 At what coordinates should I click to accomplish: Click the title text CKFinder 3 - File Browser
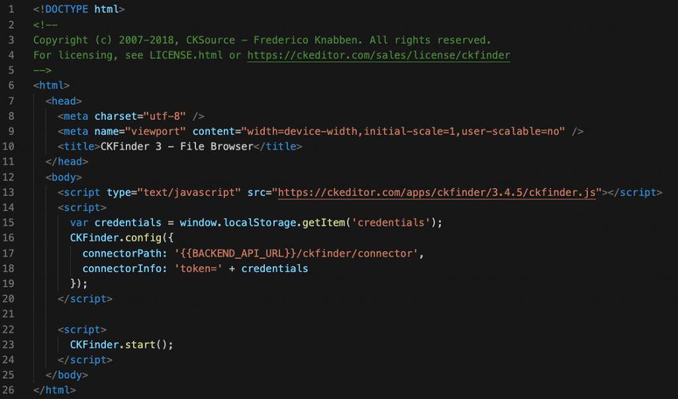point(177,147)
